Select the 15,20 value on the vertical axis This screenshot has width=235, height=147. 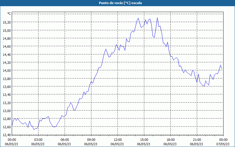tap(7, 22)
